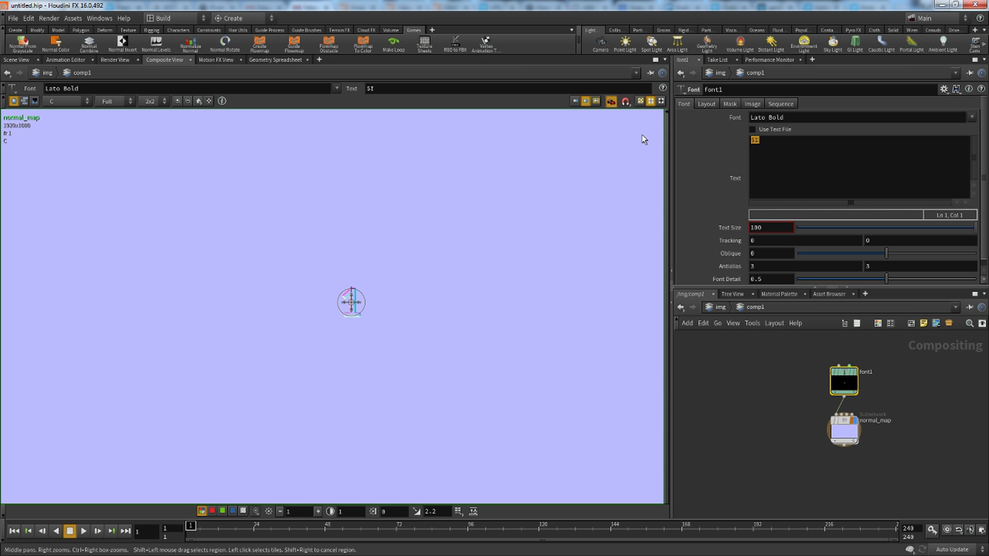Viewport: 989px width, 556px height.
Task: Adjust the Text Size slider
Action: (x=886, y=227)
